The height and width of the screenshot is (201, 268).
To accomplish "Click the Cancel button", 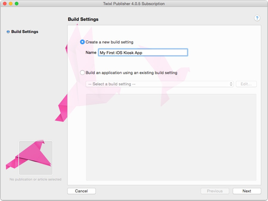I will pos(82,191).
